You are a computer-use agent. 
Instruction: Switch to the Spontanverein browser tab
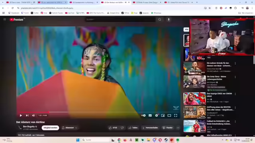(x=84, y=2)
